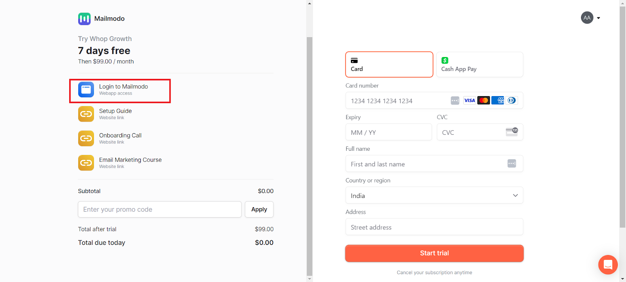Image resolution: width=626 pixels, height=282 pixels.
Task: Click the CVC input field
Action: [x=480, y=132]
